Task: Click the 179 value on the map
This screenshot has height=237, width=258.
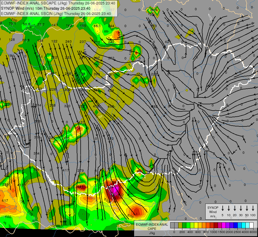Action: click(x=21, y=169)
